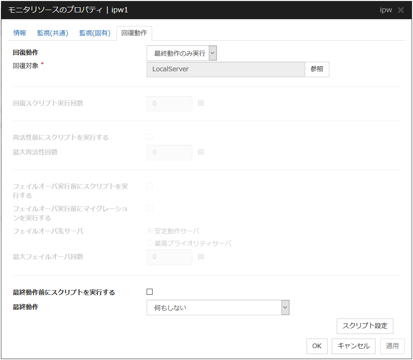Click 参照 button to browse target

317,69
